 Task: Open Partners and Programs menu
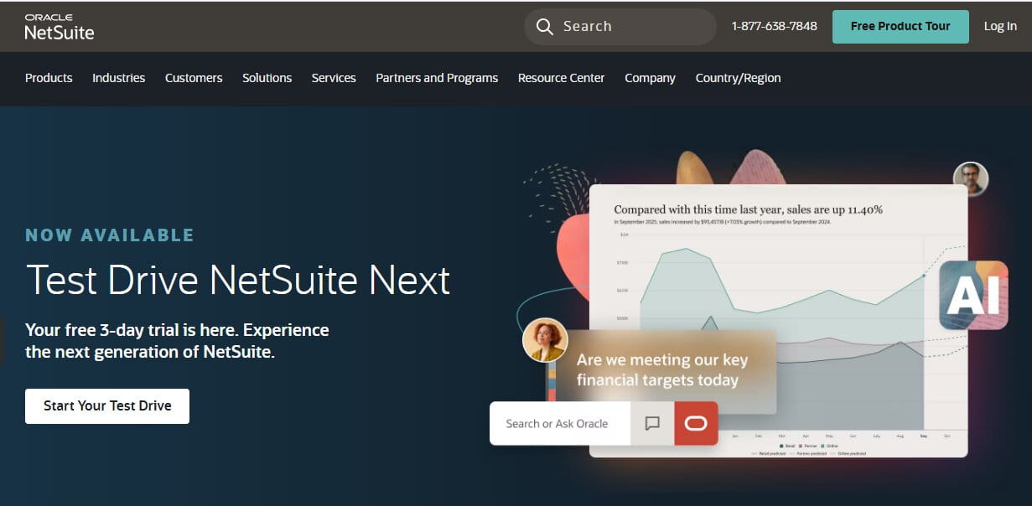tap(437, 78)
